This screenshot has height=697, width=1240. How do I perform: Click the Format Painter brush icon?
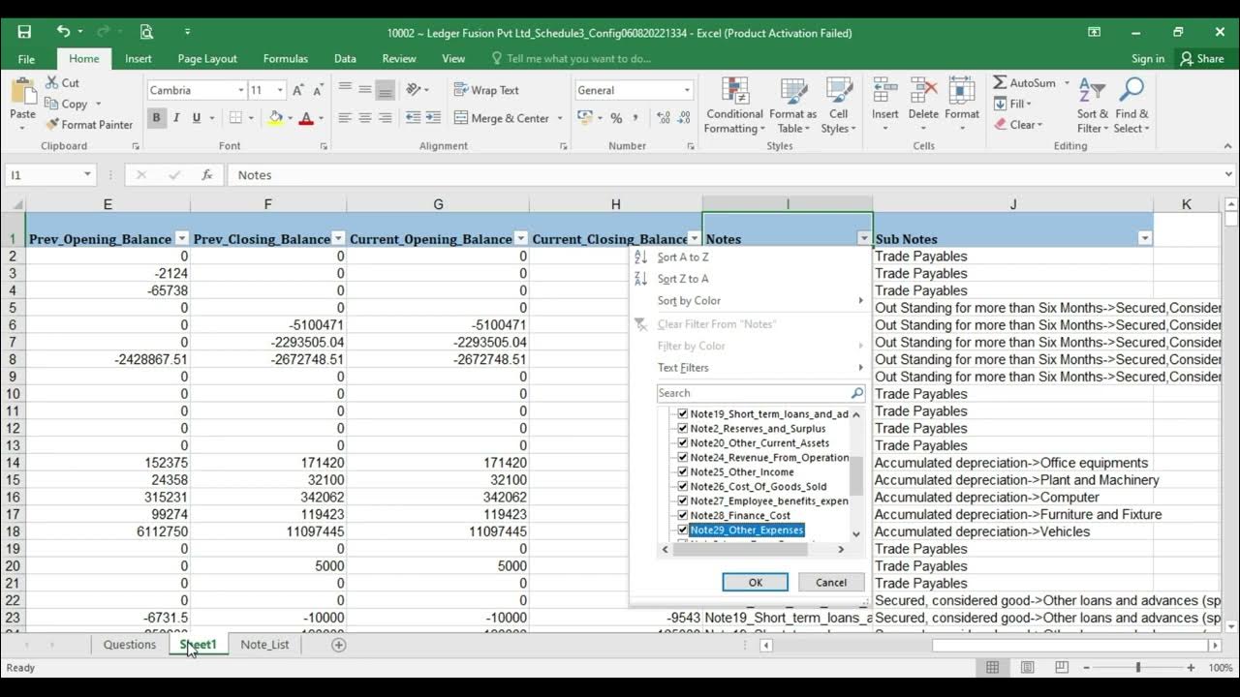[x=51, y=124]
